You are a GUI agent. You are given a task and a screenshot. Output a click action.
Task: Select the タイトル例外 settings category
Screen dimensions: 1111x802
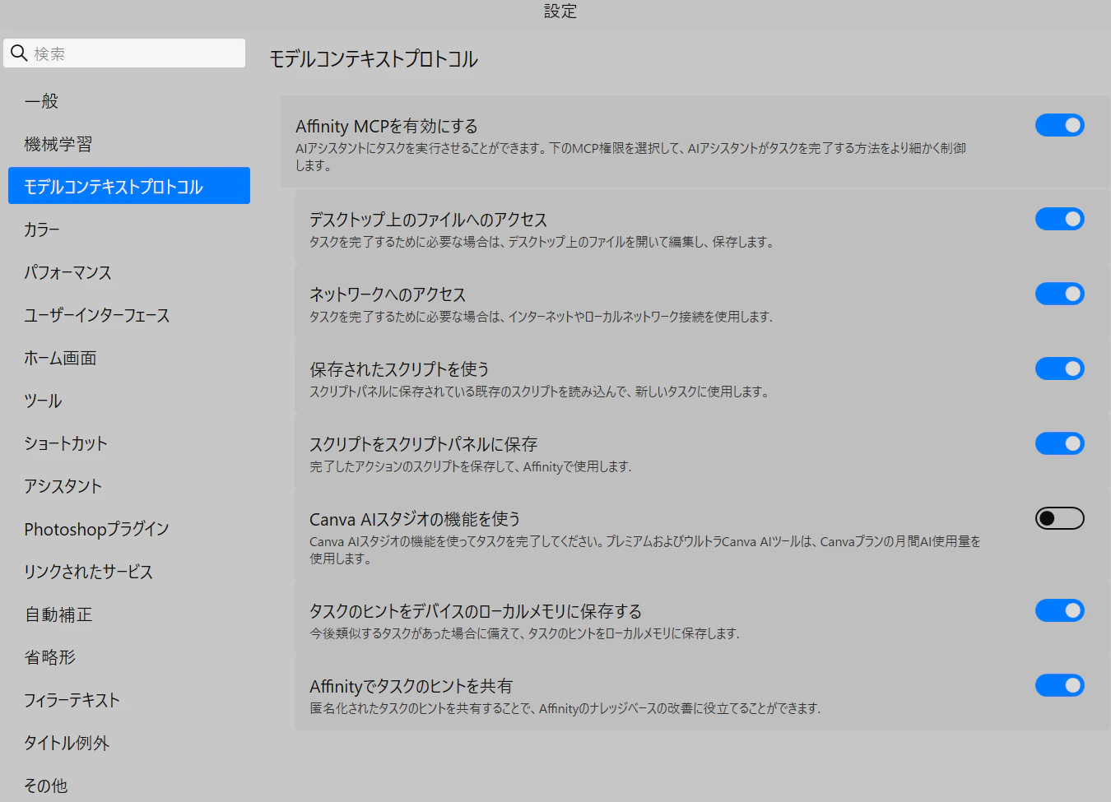click(x=129, y=743)
